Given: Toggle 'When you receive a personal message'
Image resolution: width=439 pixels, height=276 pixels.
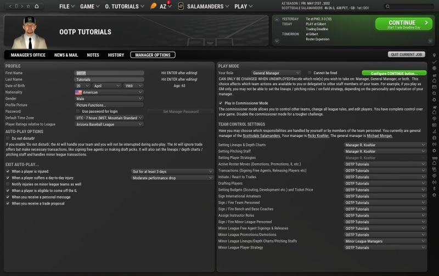Looking at the screenshot, I should 8,197.
